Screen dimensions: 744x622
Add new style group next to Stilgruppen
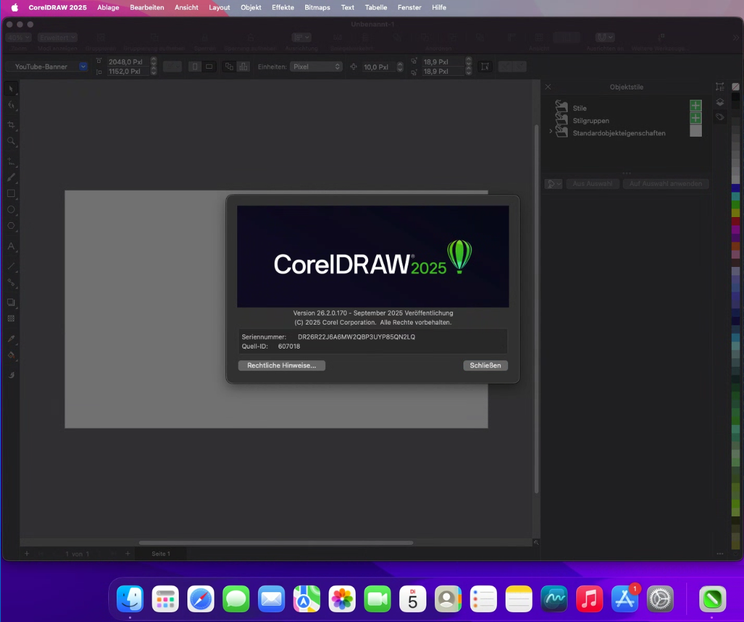(695, 118)
